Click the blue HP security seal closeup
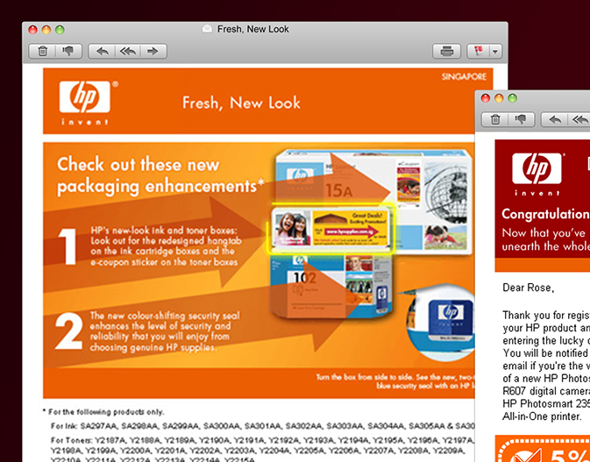 pyautogui.click(x=444, y=323)
